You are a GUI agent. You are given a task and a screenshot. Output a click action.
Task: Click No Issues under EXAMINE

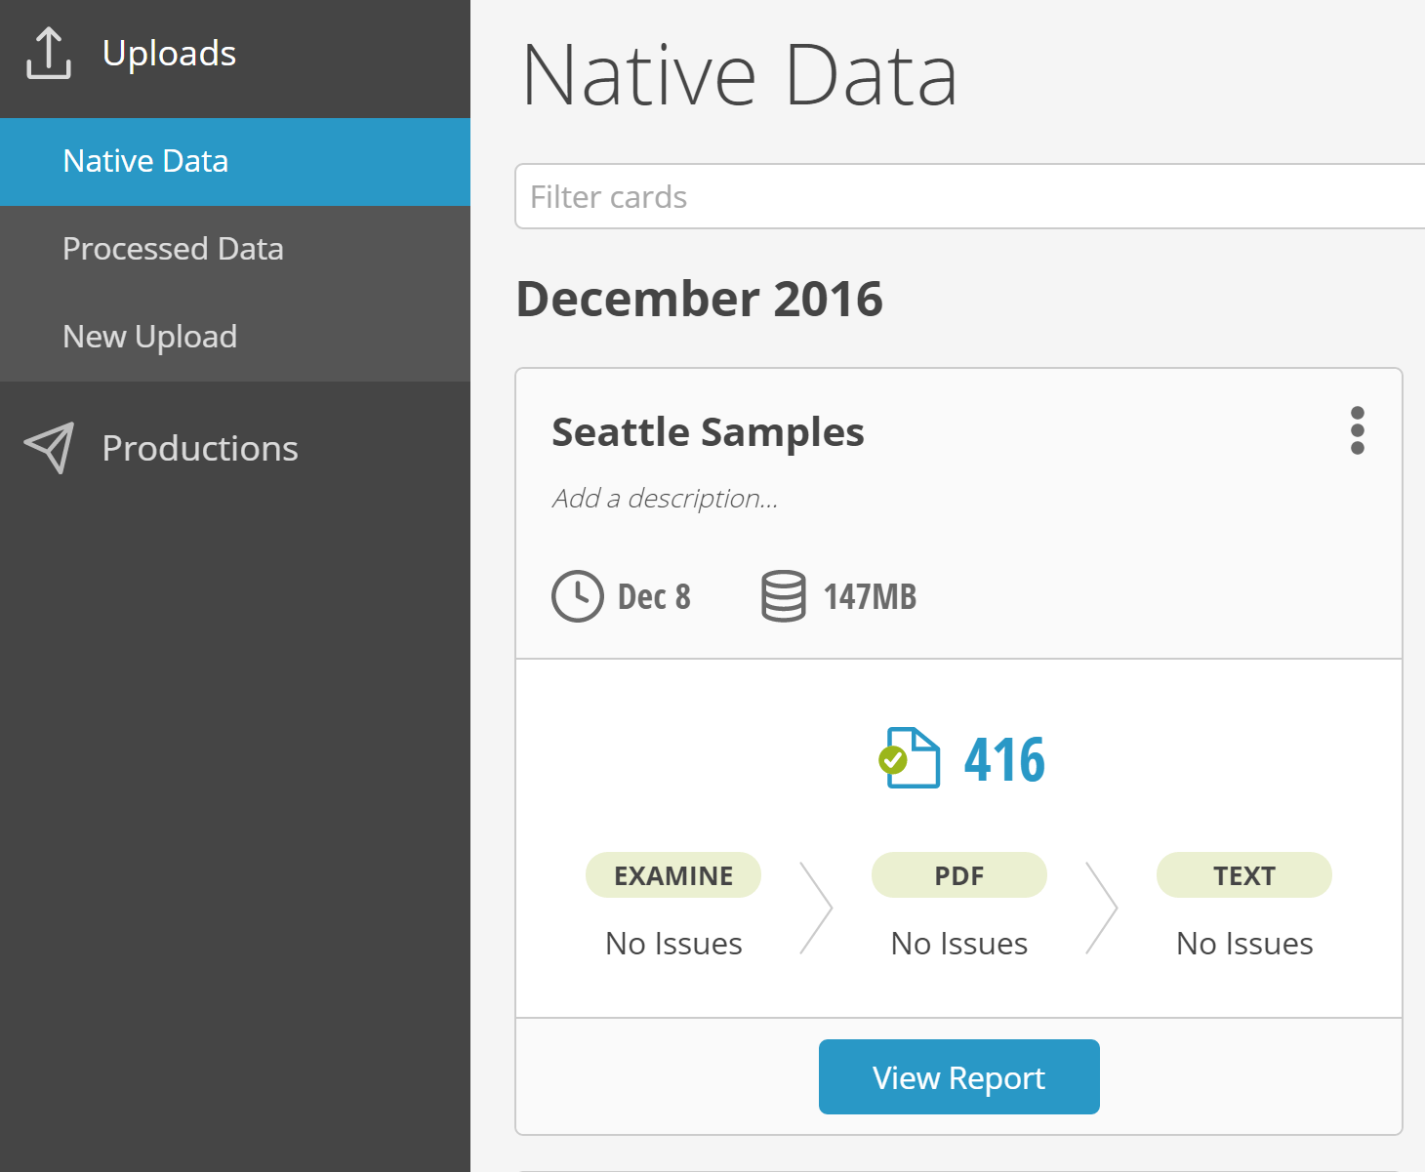coord(673,944)
